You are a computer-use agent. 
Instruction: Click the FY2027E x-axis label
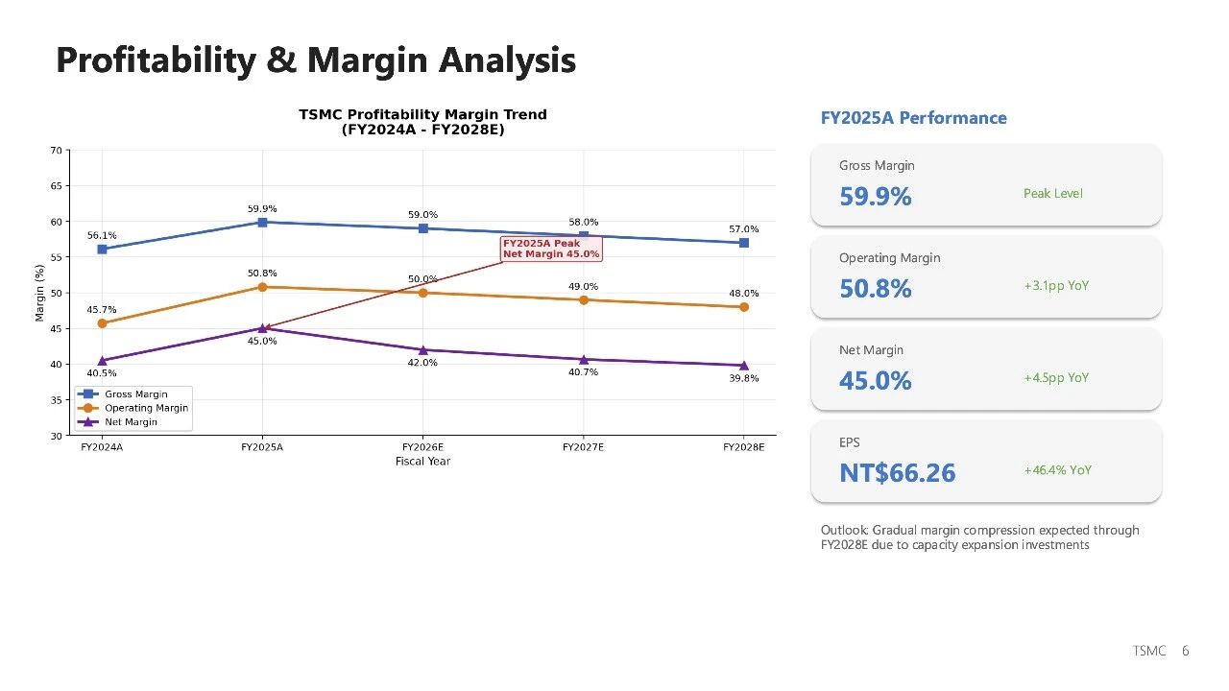(583, 447)
